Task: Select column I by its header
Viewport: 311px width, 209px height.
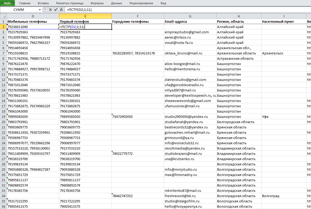Action: tap(284, 16)
